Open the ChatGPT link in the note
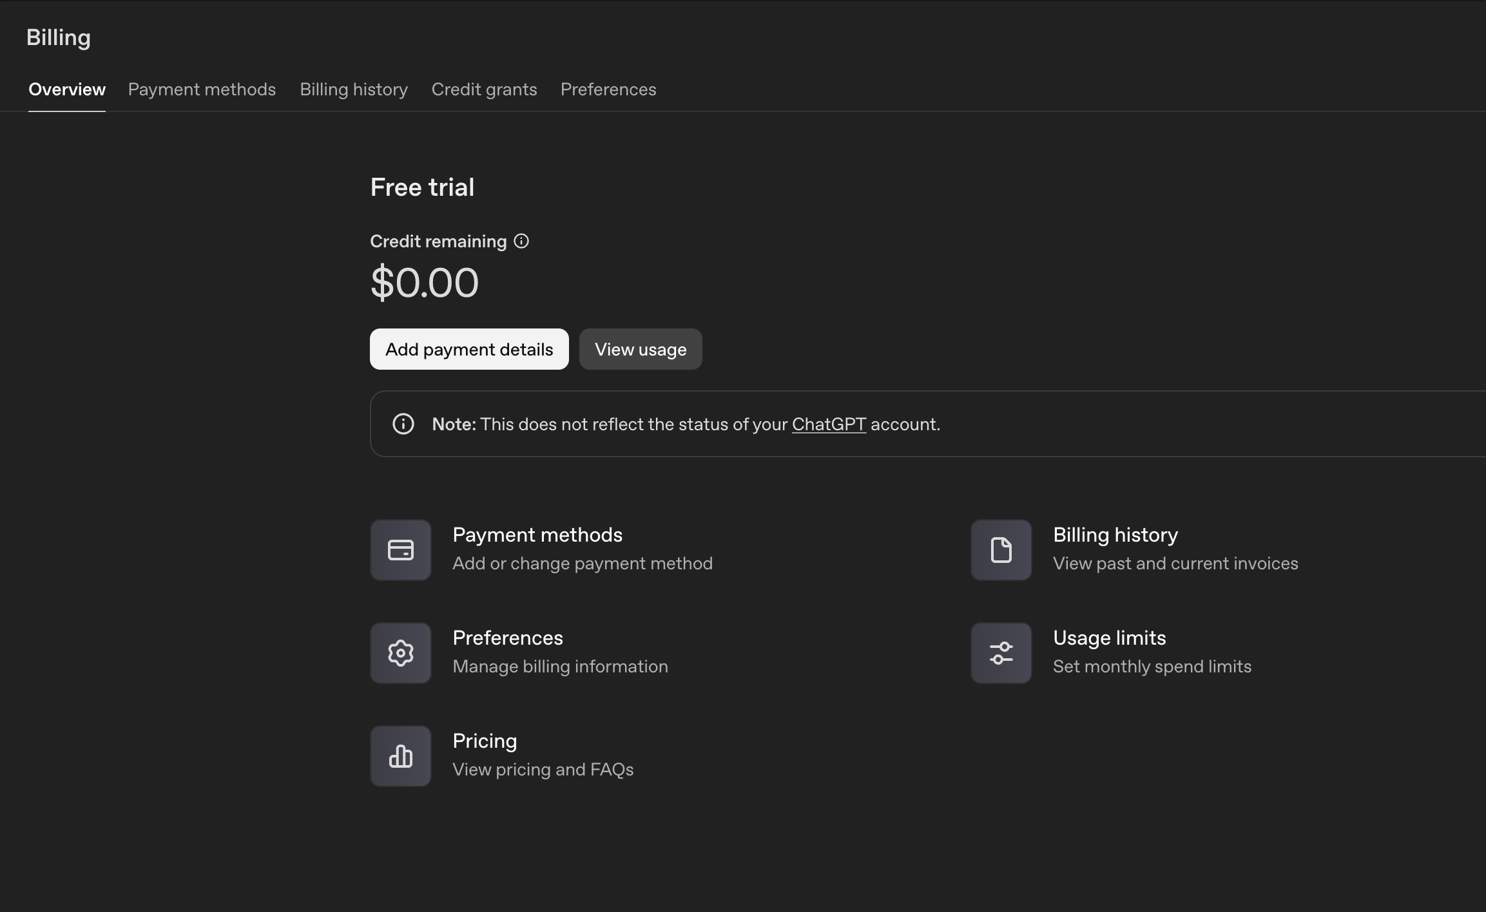Screen dimensions: 1486x912 829,424
